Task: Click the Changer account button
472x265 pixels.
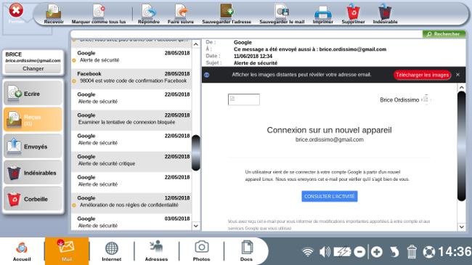Action: 33,69
